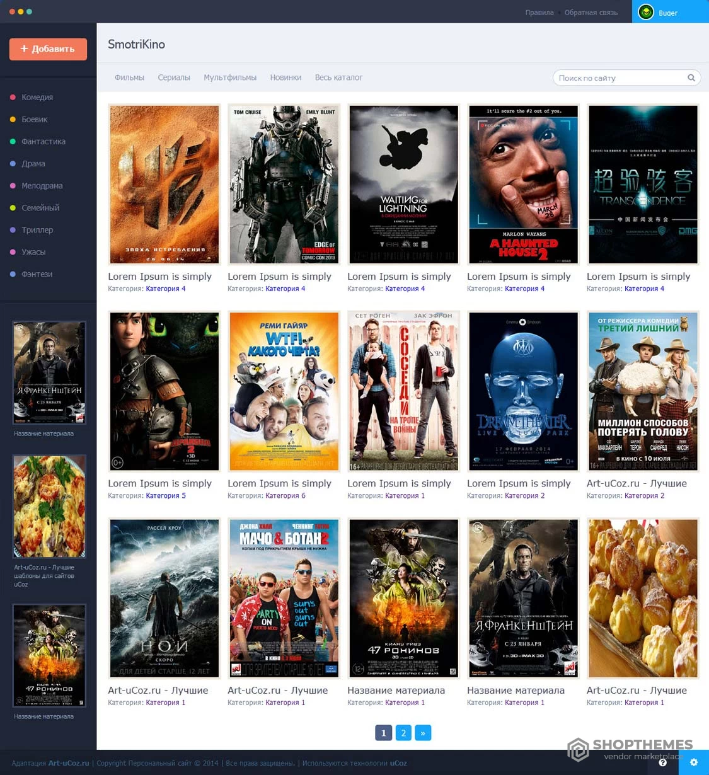
Task: Open Art-uCoz.ru link in footer
Action: (69, 763)
